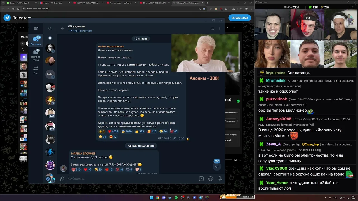Screen dimensions: 358x201
Task: Open archived chats icon above chat list
Action: (50, 38)
